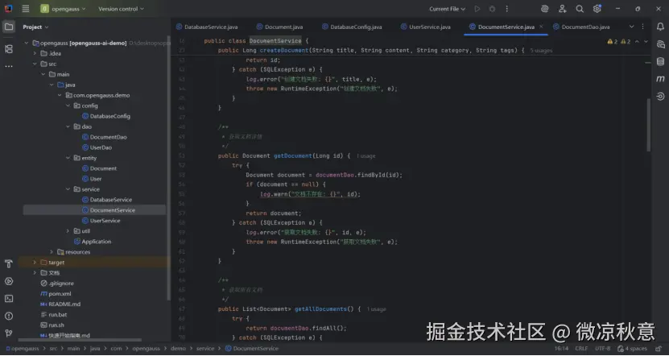Open the Git tool window icon
Screen dimensions: 669x356
9,333
